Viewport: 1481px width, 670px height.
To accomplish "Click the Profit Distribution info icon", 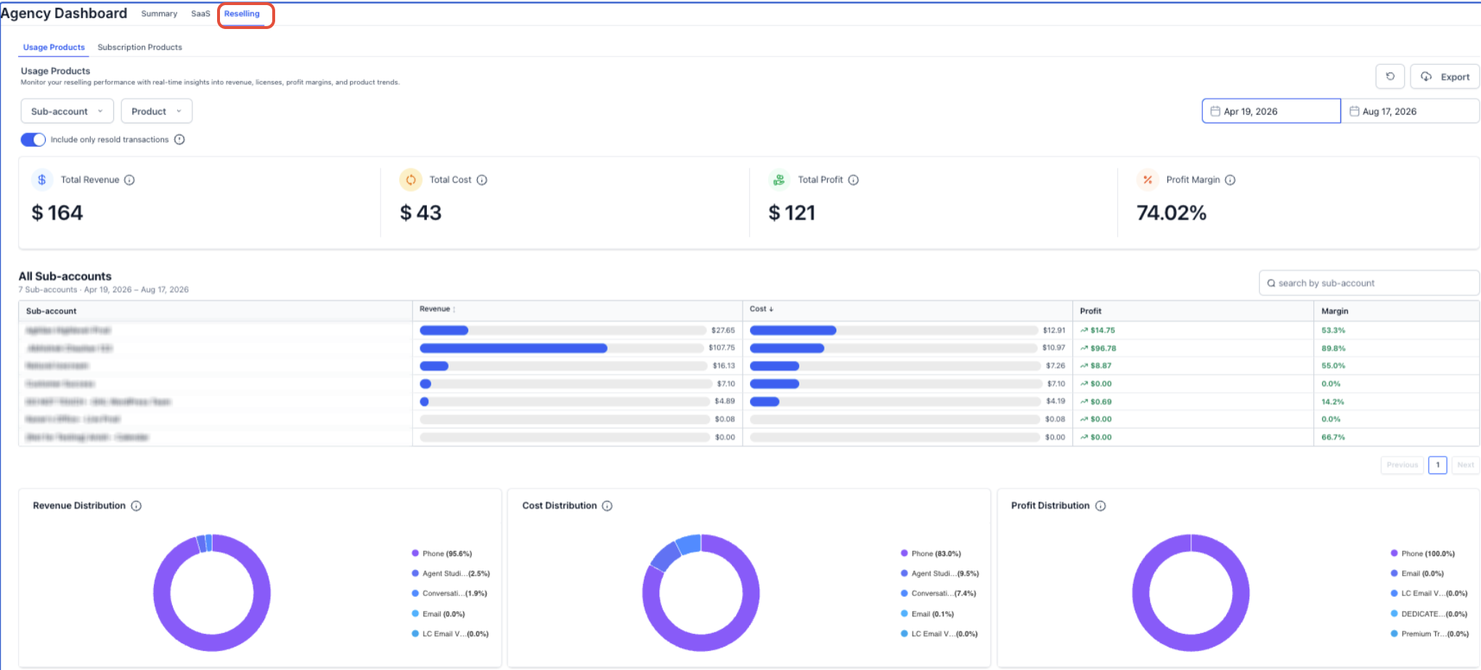I will [1101, 506].
